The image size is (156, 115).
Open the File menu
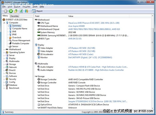pyautogui.click(x=4, y=7)
